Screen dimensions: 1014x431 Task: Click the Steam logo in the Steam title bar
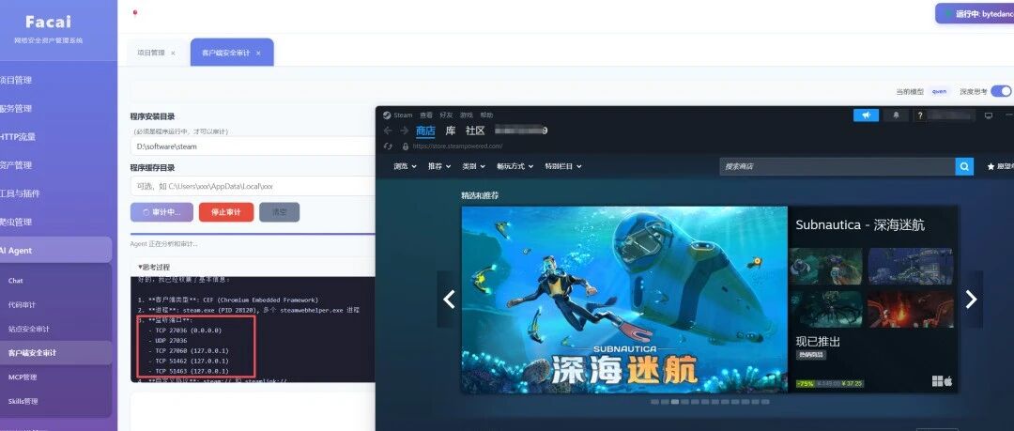[x=386, y=115]
